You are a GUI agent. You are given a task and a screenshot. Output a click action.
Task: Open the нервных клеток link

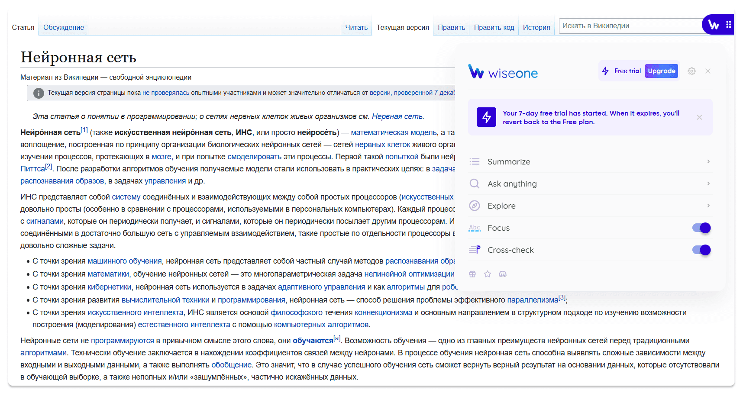[382, 145]
